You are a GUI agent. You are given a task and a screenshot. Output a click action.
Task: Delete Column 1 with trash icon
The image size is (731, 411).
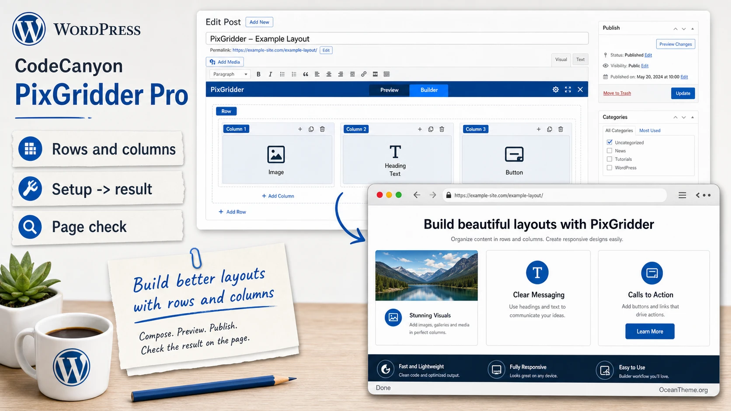(322, 129)
